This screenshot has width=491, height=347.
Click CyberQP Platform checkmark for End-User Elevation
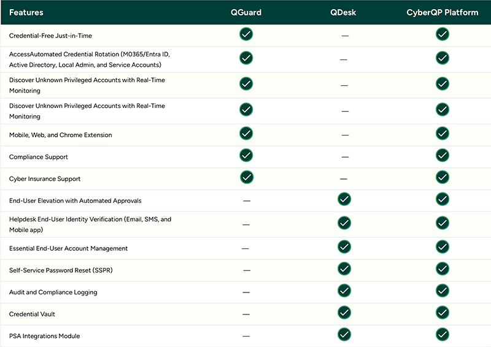(443, 199)
